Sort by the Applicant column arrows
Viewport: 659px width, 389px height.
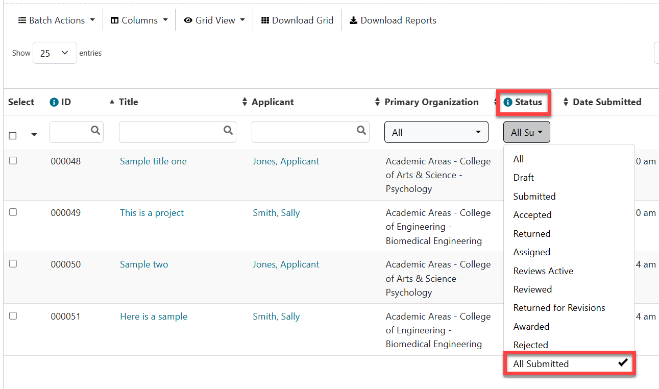pyautogui.click(x=245, y=102)
